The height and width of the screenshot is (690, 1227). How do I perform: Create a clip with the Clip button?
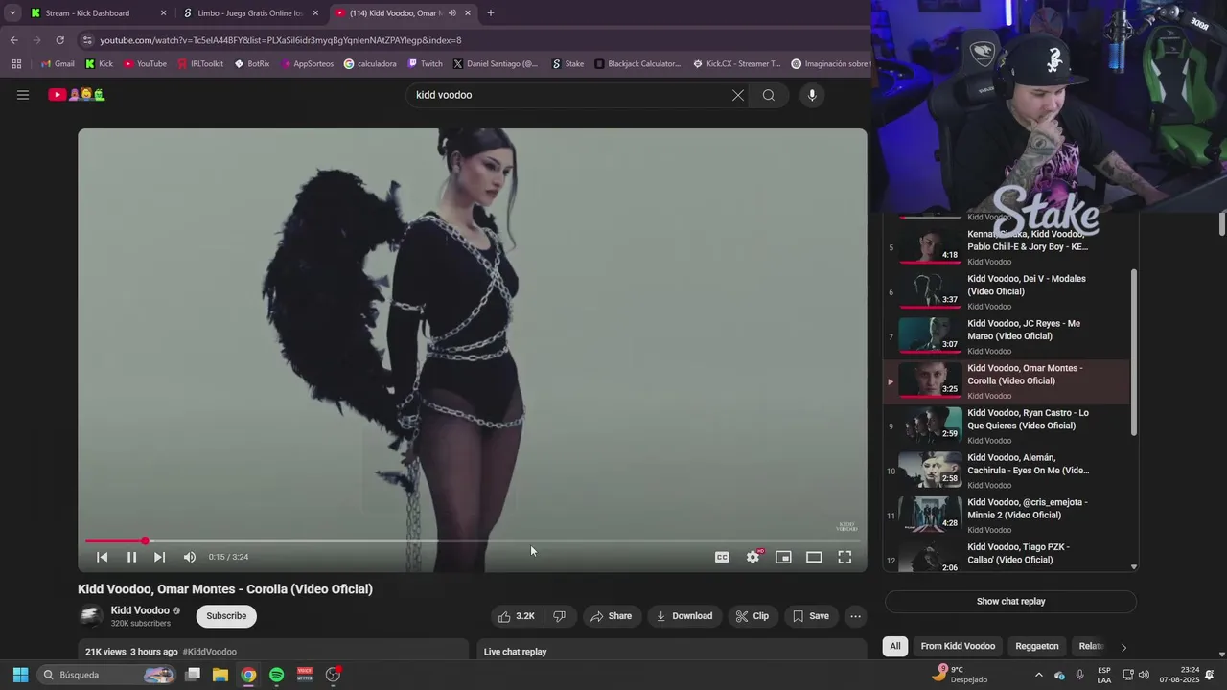tap(752, 616)
